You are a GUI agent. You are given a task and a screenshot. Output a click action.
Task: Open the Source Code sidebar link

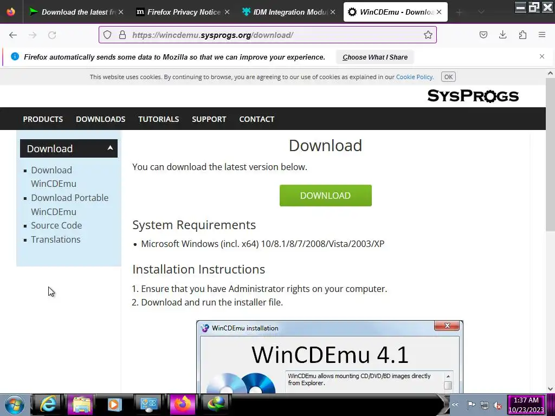(x=56, y=225)
